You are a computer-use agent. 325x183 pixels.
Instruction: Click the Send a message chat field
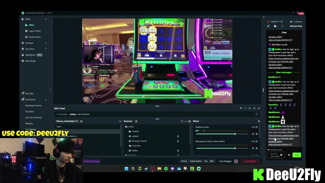click(276, 155)
